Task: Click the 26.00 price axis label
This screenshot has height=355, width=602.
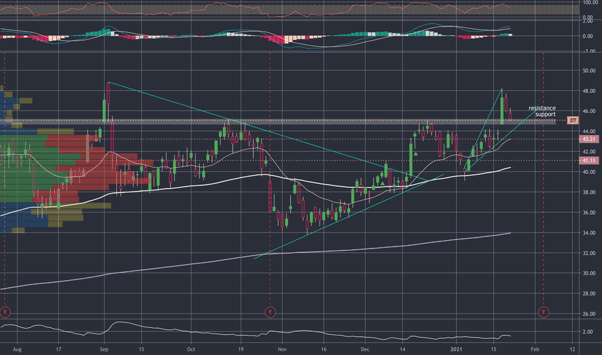Action: click(588, 314)
